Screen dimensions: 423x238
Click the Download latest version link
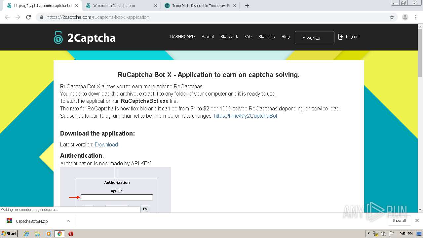click(106, 144)
